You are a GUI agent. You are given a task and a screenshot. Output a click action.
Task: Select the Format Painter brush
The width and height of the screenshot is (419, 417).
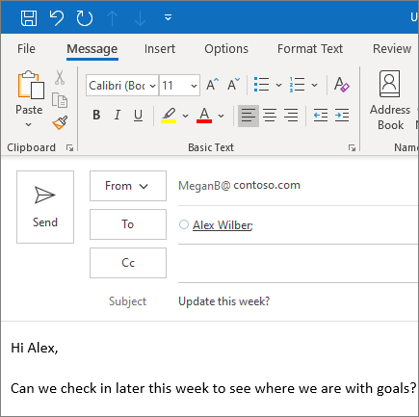(x=60, y=122)
